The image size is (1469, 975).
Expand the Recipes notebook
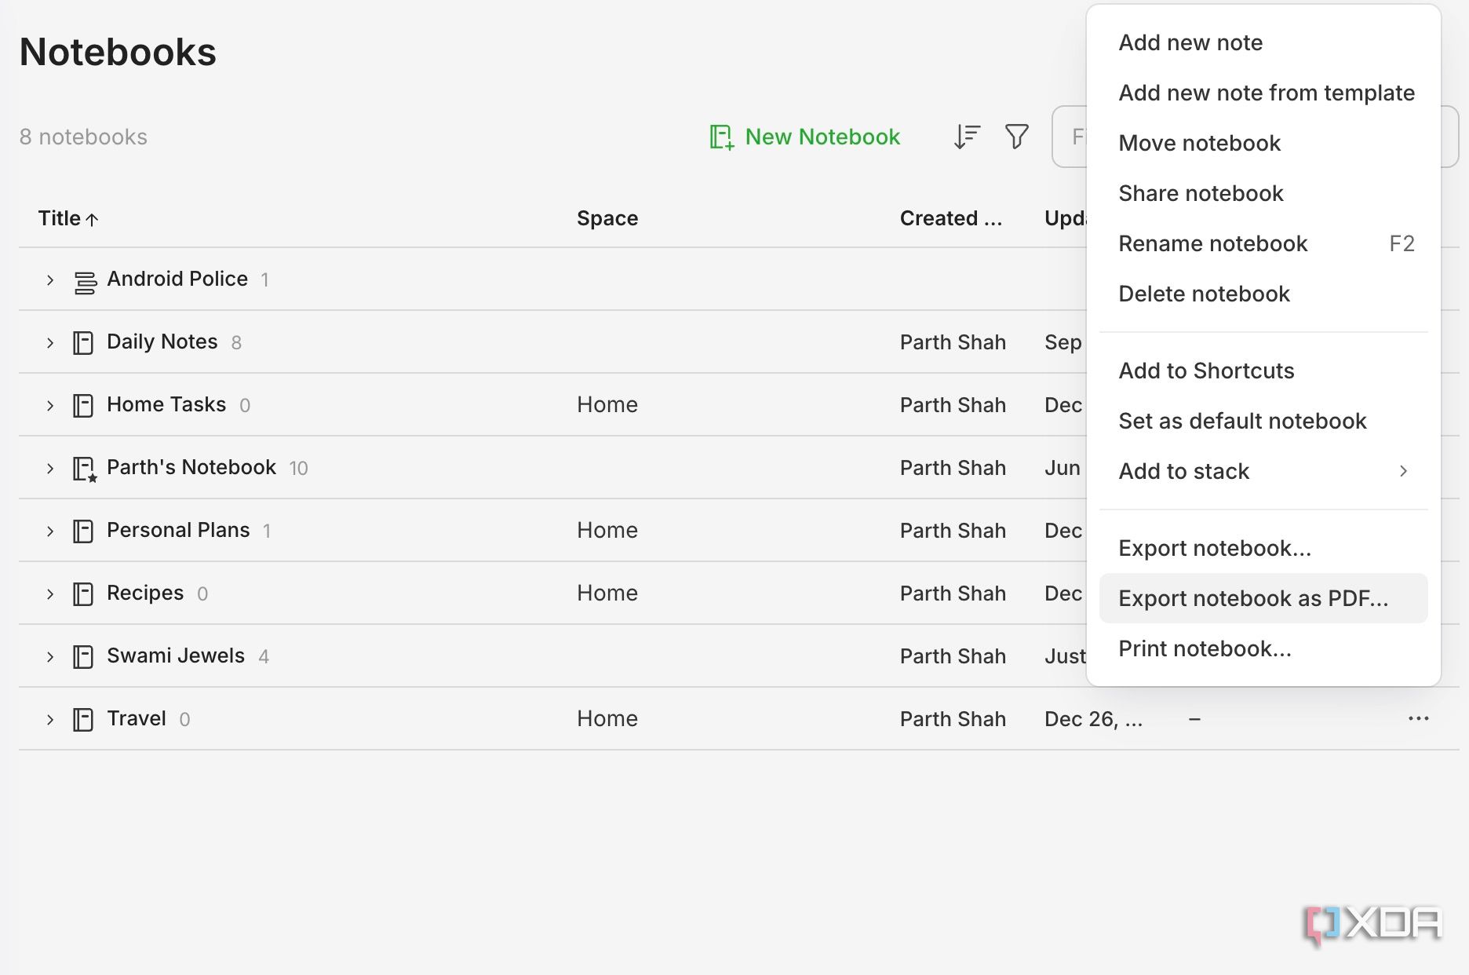click(x=50, y=594)
